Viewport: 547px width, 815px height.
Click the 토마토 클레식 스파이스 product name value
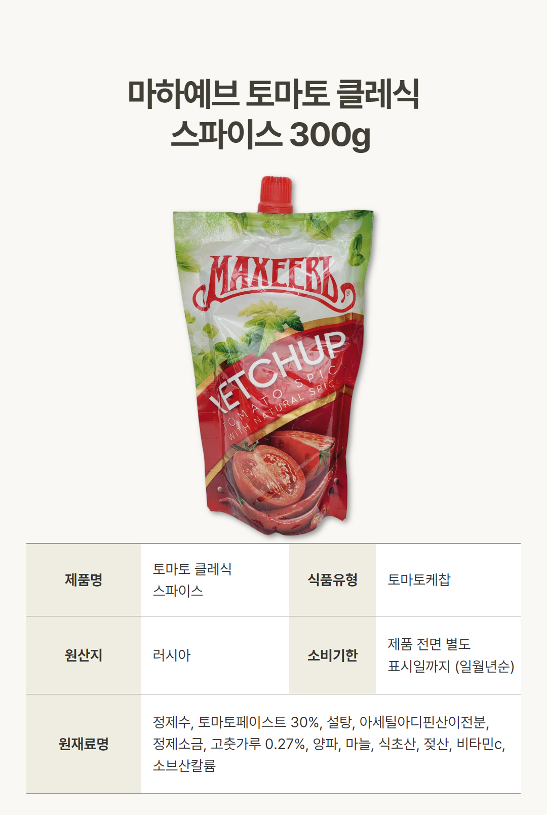click(x=192, y=580)
